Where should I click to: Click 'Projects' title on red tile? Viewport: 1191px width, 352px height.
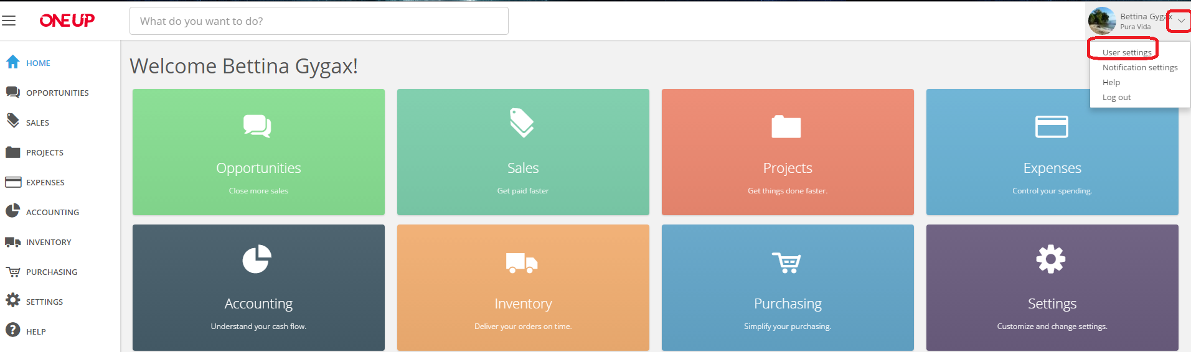tap(788, 168)
